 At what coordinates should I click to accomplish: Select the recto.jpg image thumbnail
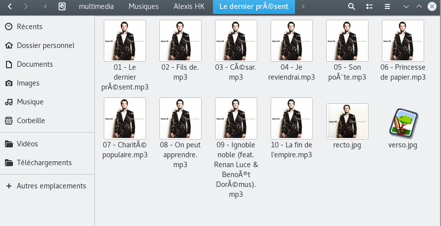click(347, 121)
